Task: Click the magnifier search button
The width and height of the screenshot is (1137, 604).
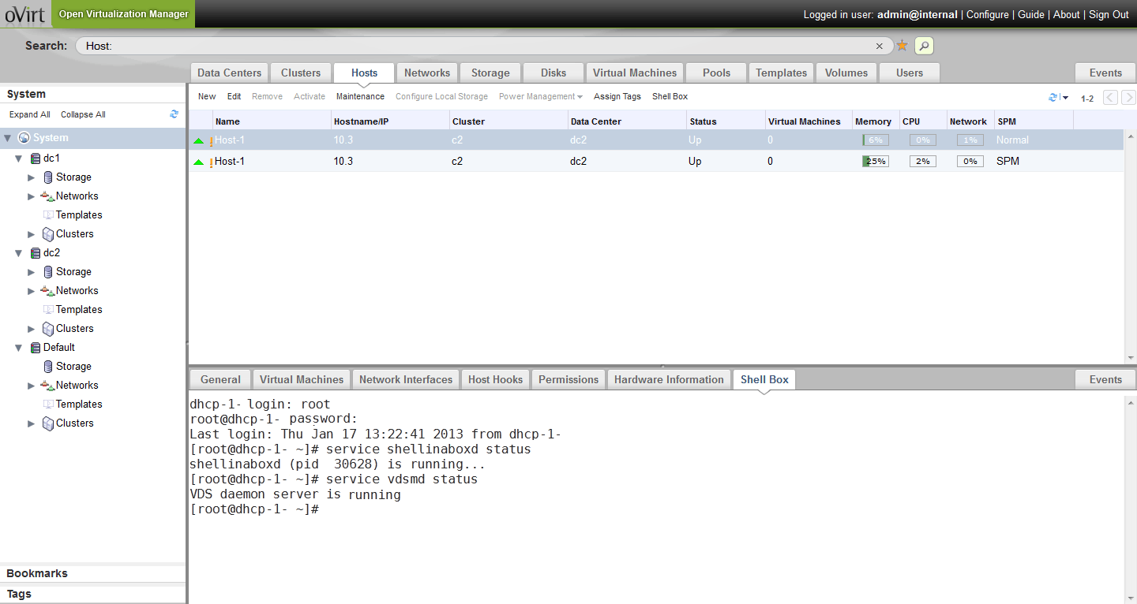Action: point(924,46)
